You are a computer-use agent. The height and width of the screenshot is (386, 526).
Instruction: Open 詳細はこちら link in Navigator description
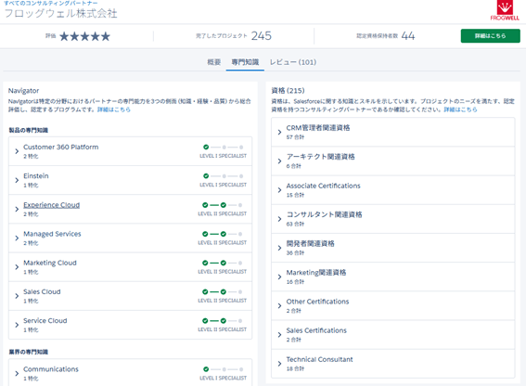coord(114,109)
